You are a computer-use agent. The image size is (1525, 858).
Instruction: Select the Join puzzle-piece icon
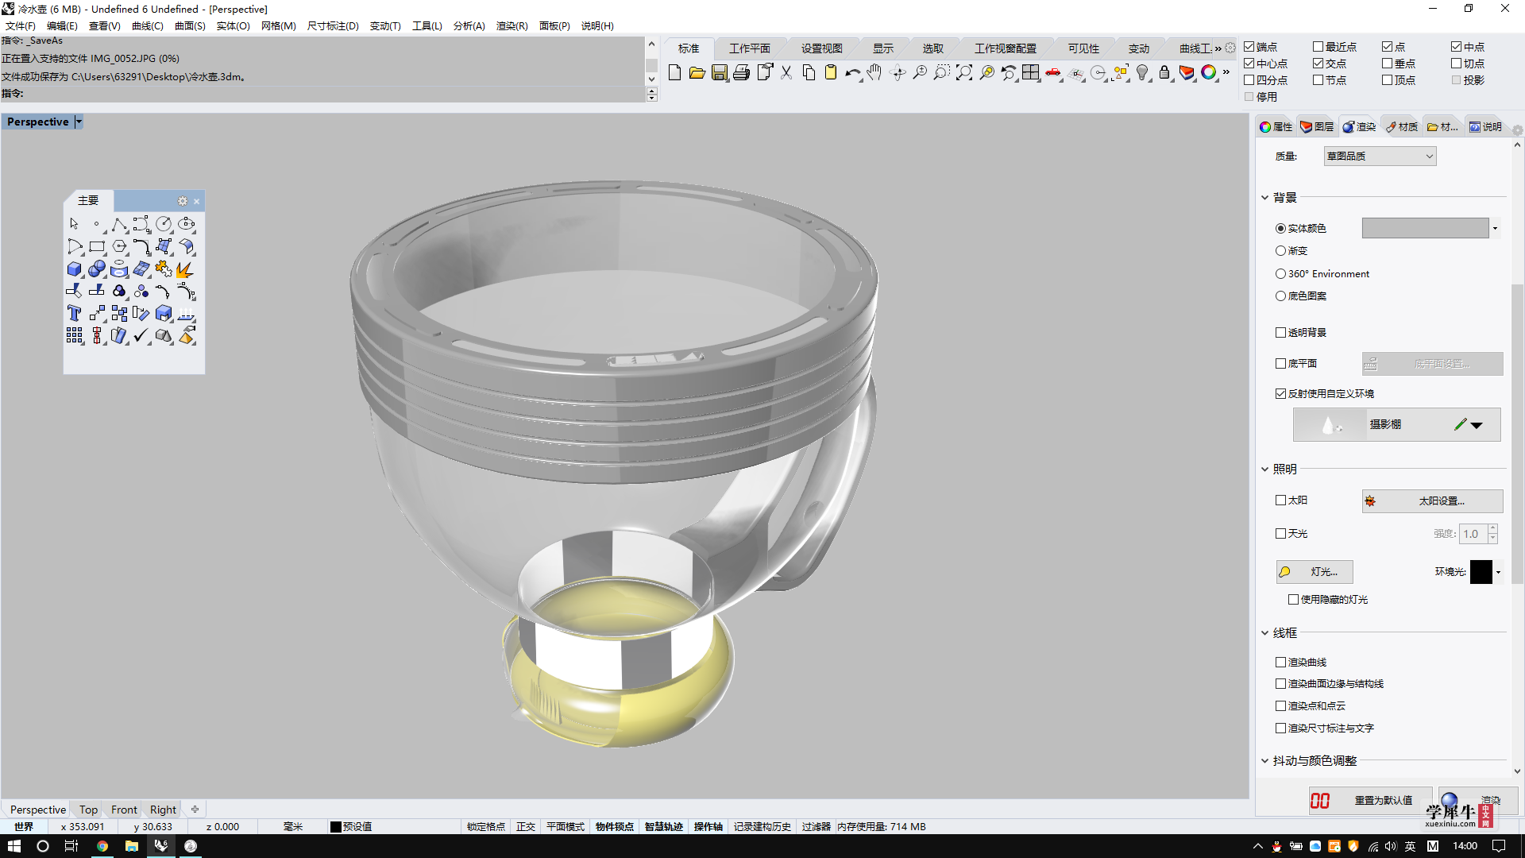164,269
